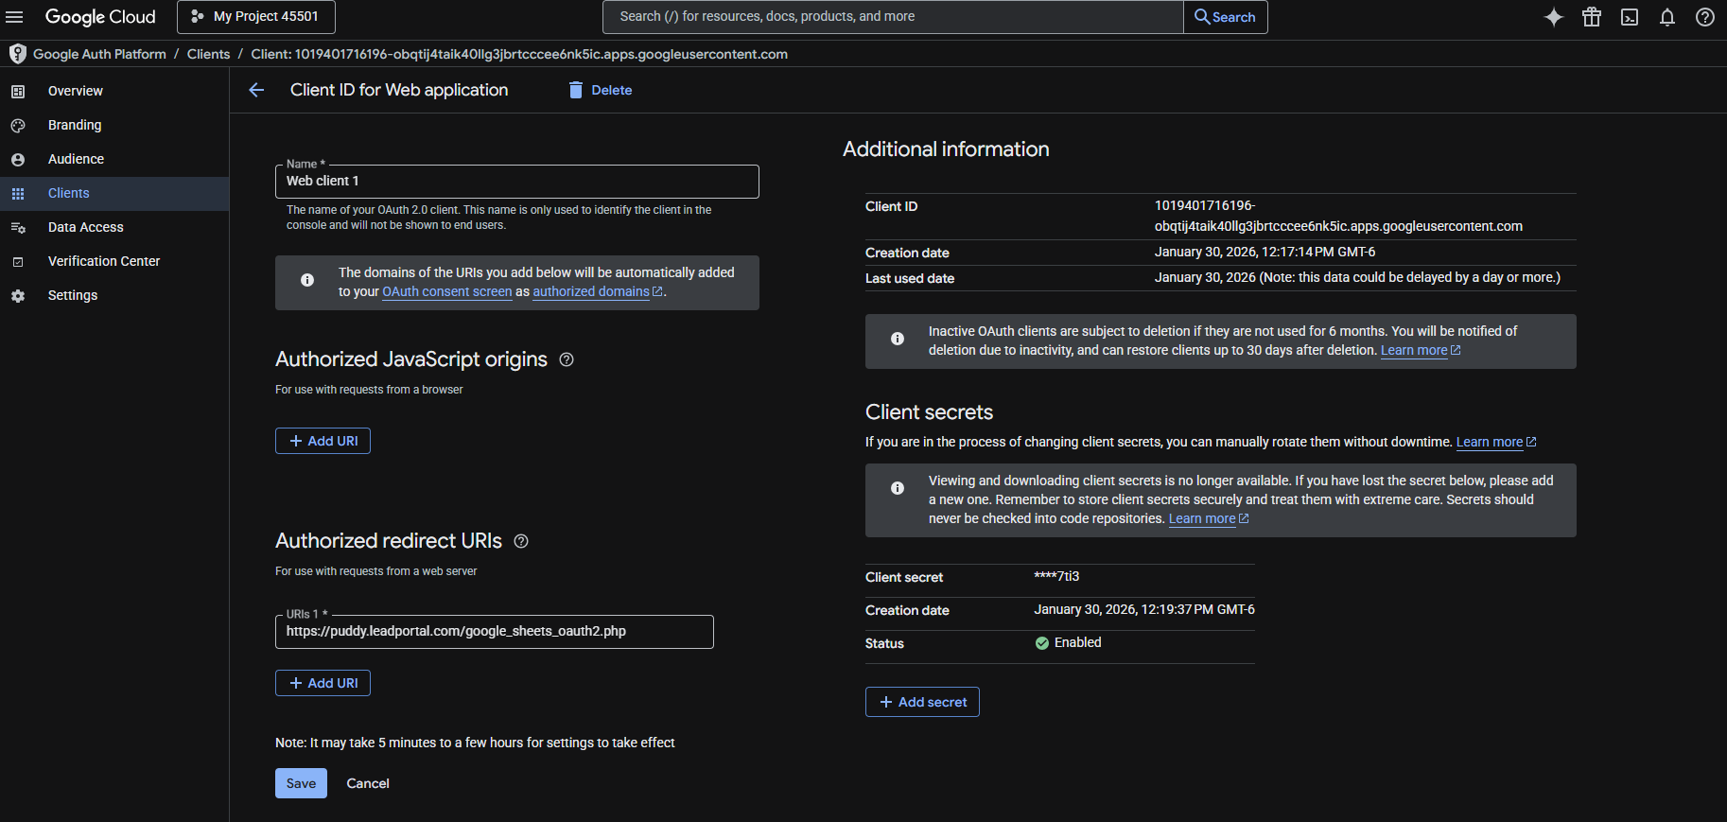1727x822 pixels.
Task: Open the My Project 45501 project picker
Action: (256, 17)
